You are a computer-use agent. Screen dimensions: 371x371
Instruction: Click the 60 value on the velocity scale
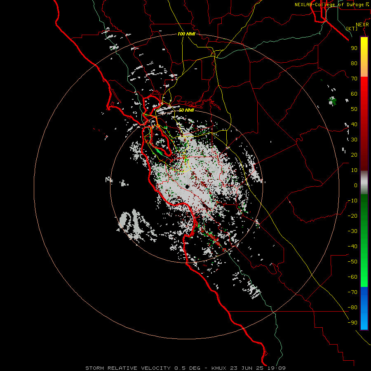[354, 94]
